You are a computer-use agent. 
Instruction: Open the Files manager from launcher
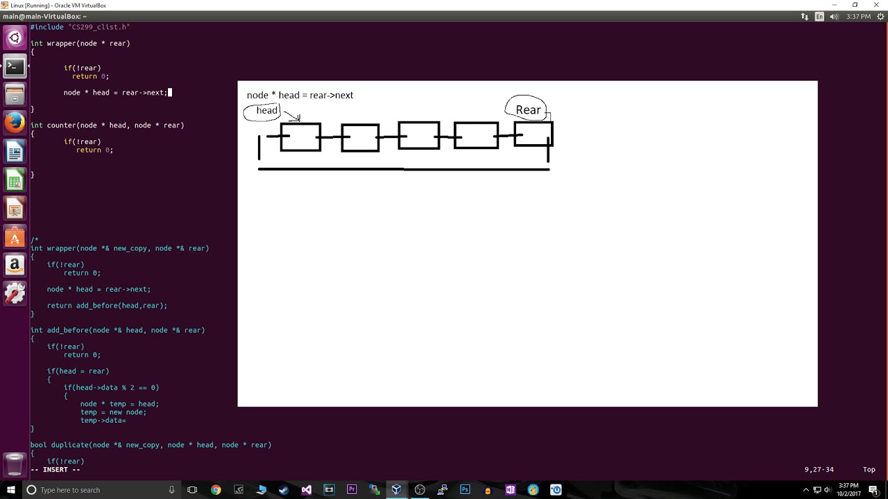[15, 95]
